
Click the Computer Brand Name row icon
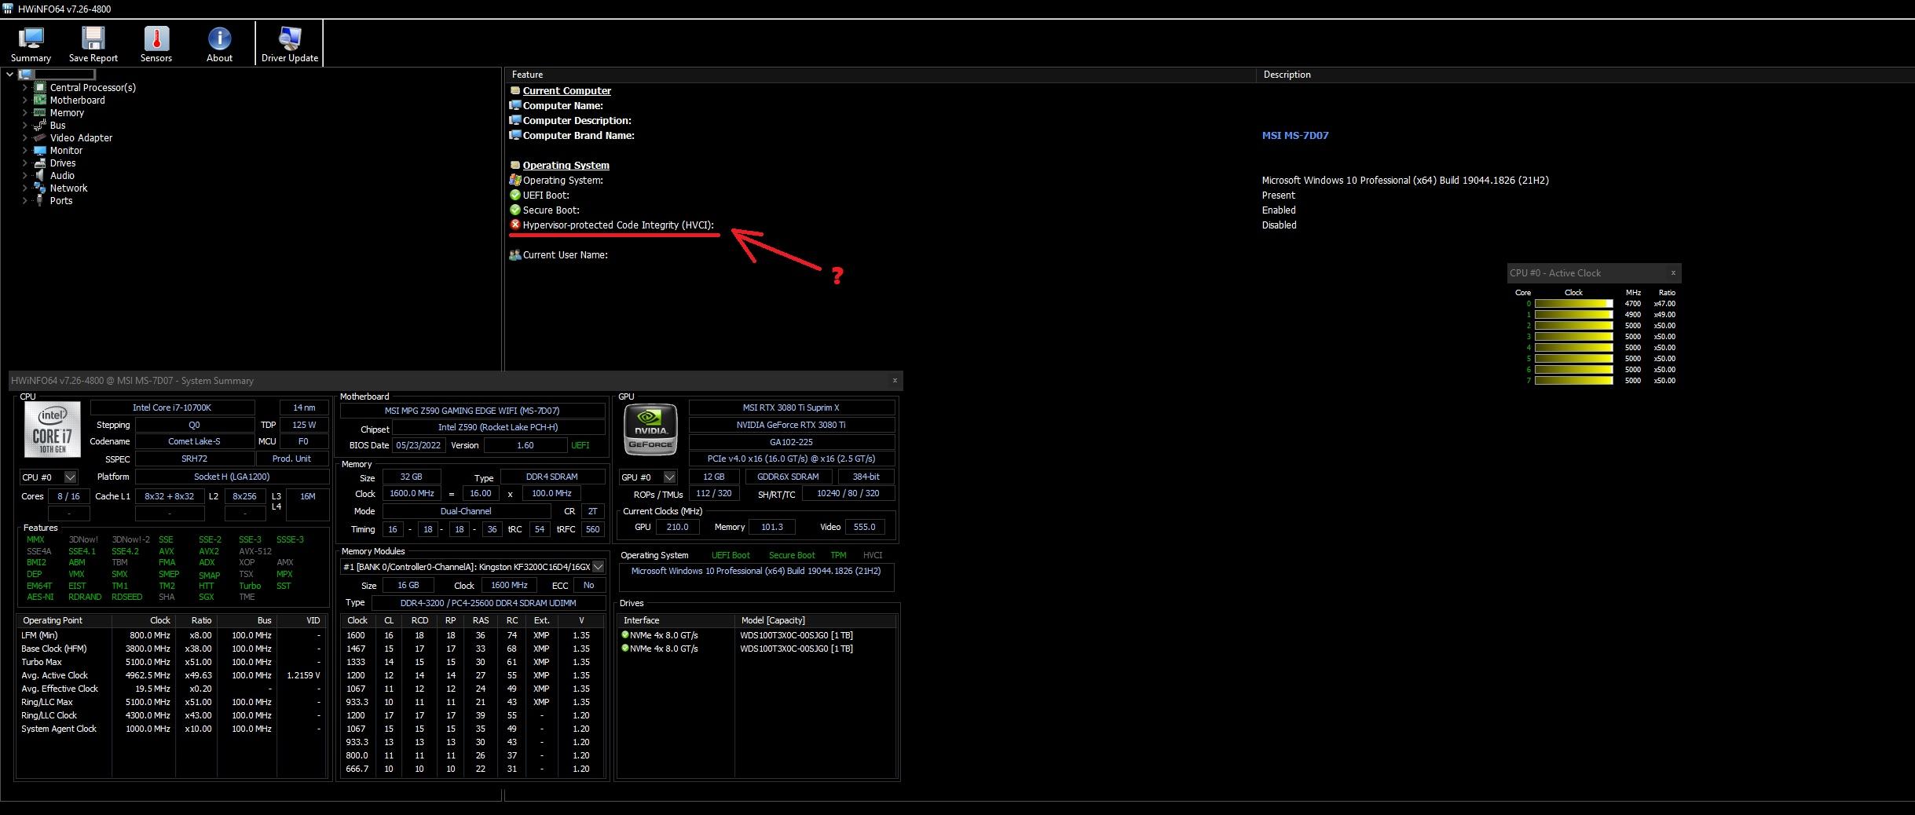515,135
